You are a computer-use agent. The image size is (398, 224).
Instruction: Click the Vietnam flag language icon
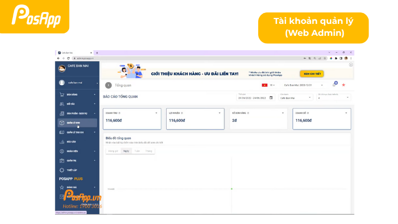click(265, 85)
